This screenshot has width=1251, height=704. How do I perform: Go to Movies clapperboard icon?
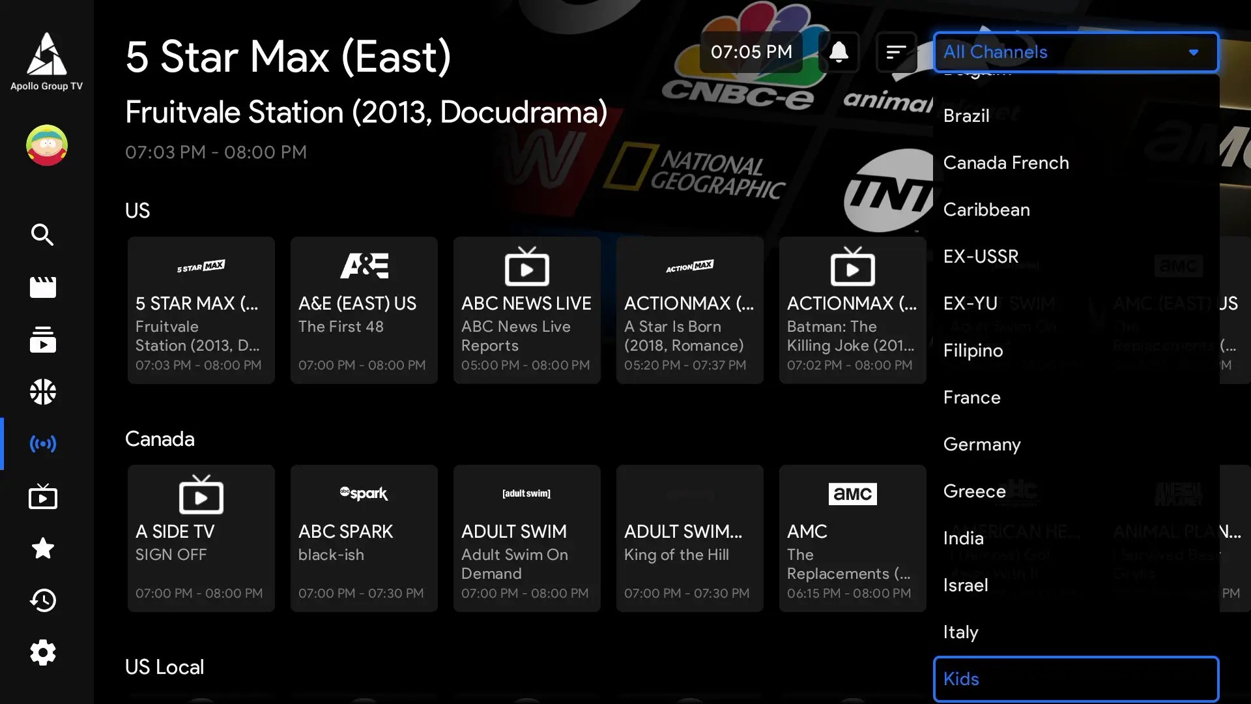(x=42, y=287)
